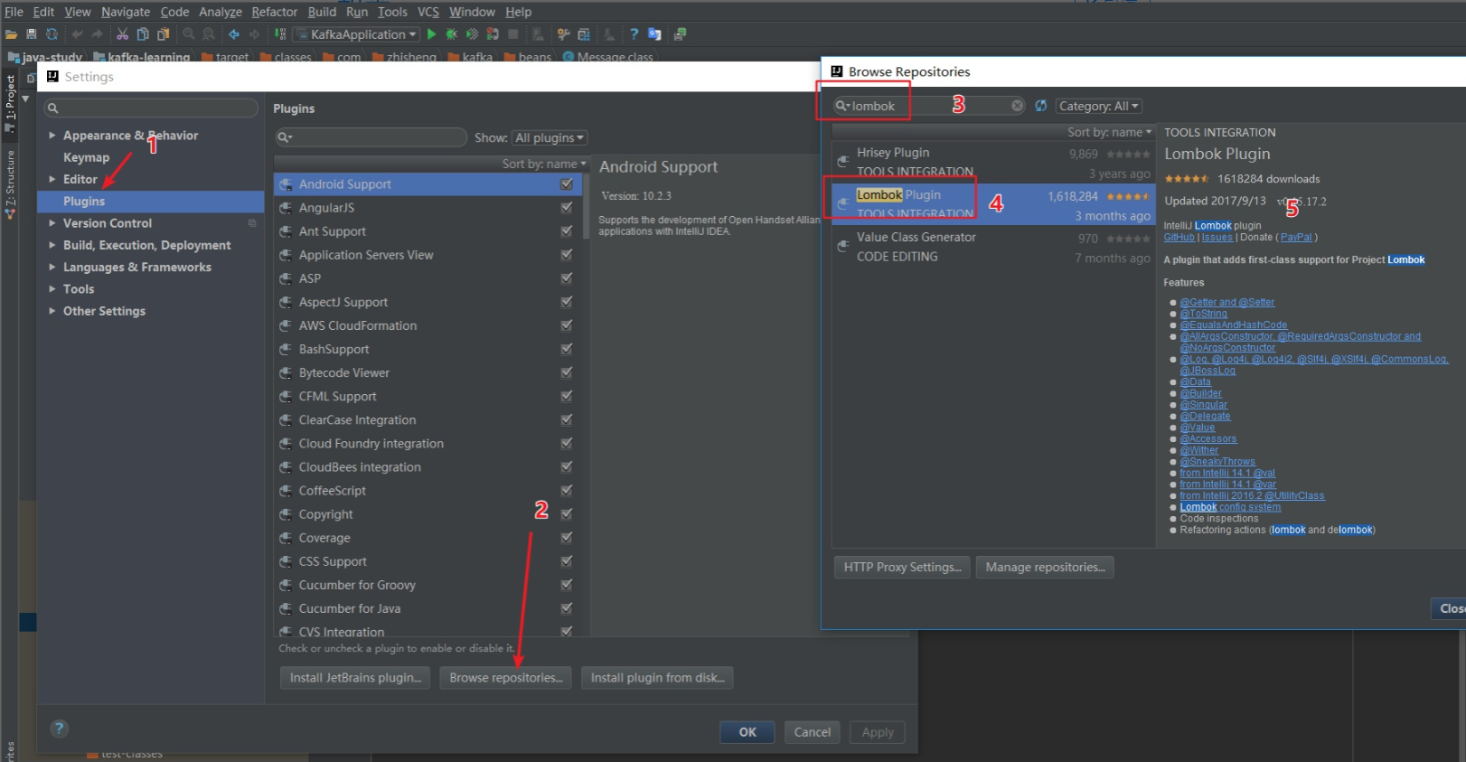The width and height of the screenshot is (1466, 762).
Task: Open Settings via the wrench toolbar icon
Action: pos(563,34)
